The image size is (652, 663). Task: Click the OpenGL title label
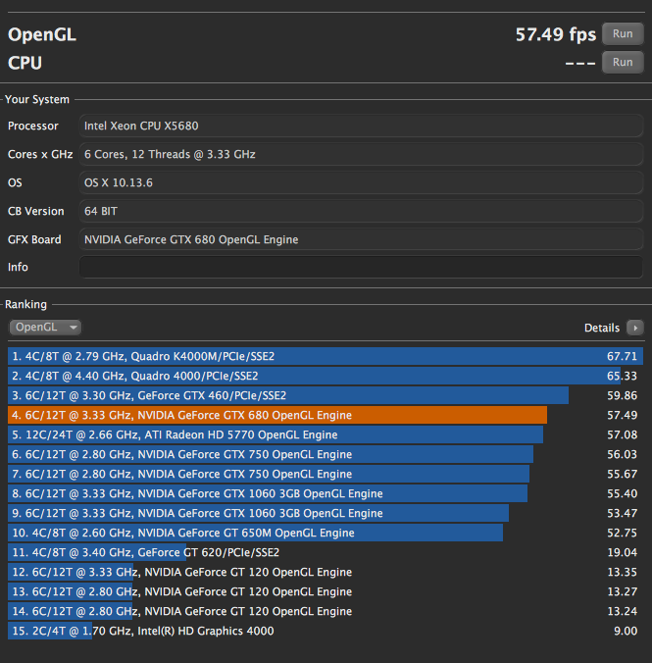coord(42,34)
